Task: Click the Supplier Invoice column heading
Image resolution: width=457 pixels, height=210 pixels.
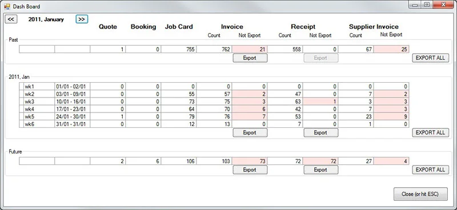Action: [374, 27]
